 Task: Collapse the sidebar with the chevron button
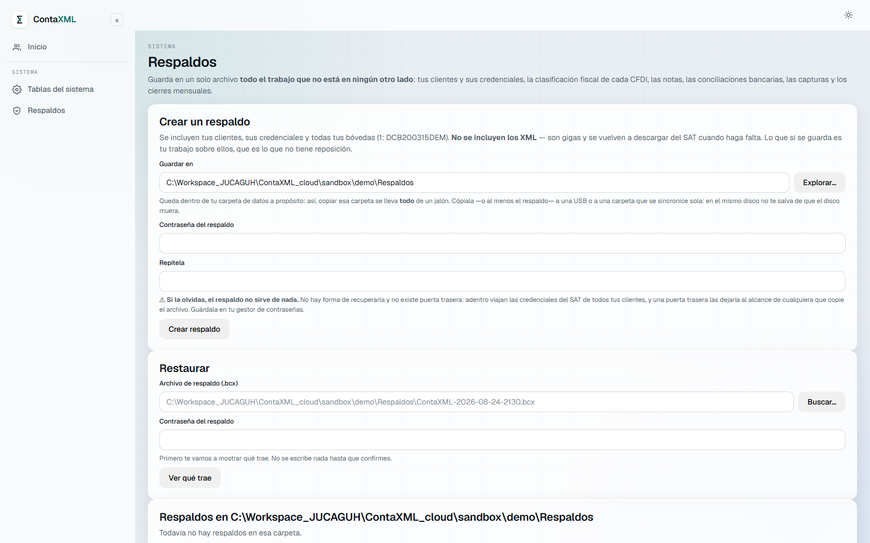[x=117, y=20]
